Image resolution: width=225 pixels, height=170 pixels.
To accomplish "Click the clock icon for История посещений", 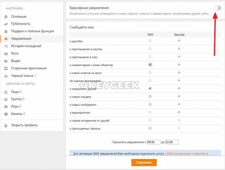I will point(6,46).
